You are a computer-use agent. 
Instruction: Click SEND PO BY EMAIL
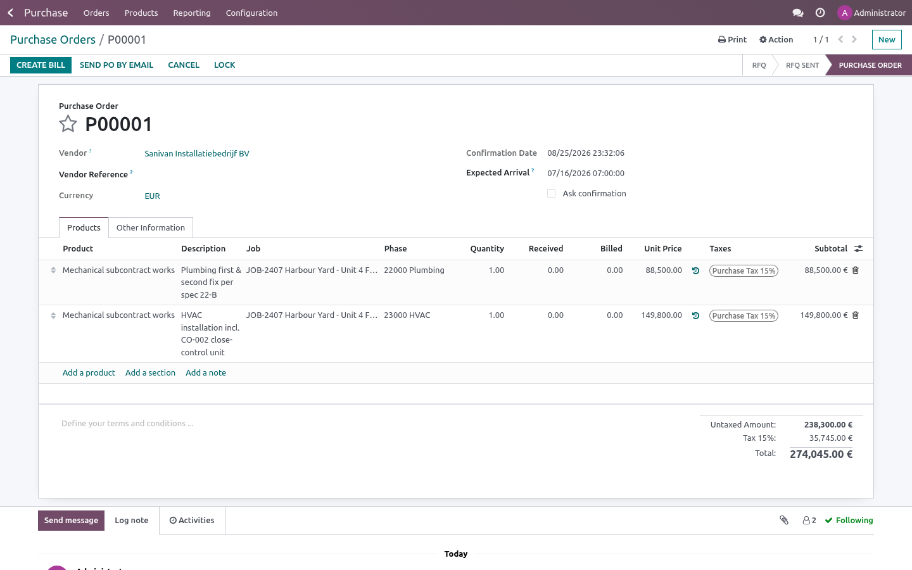[117, 65]
